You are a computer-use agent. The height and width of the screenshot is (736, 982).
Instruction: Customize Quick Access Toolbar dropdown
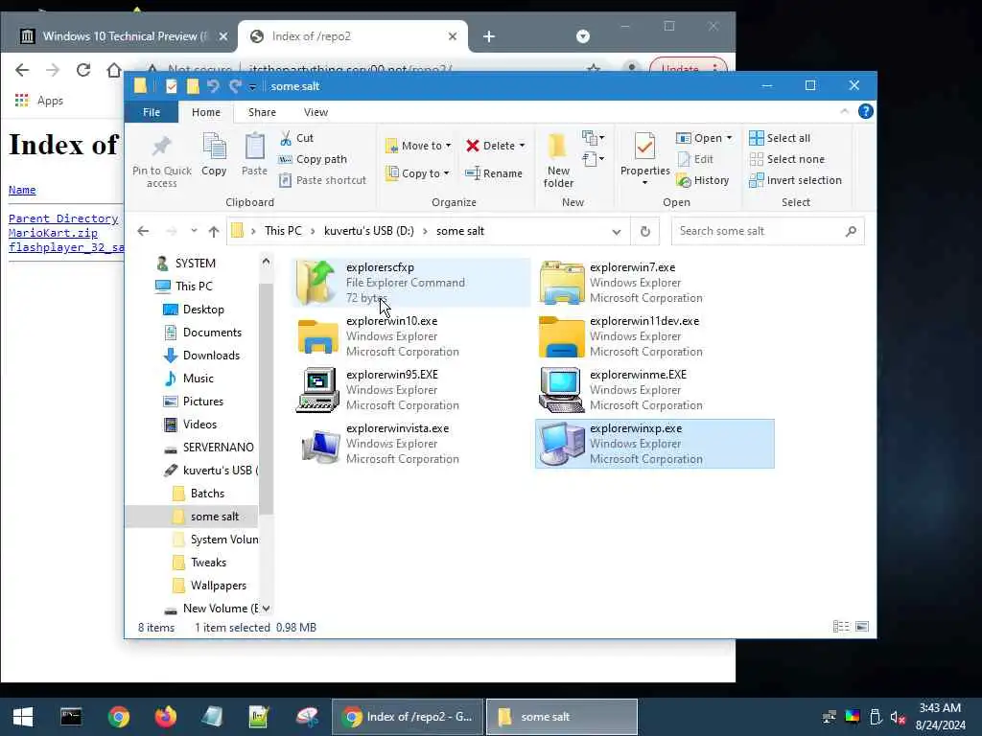pyautogui.click(x=252, y=87)
